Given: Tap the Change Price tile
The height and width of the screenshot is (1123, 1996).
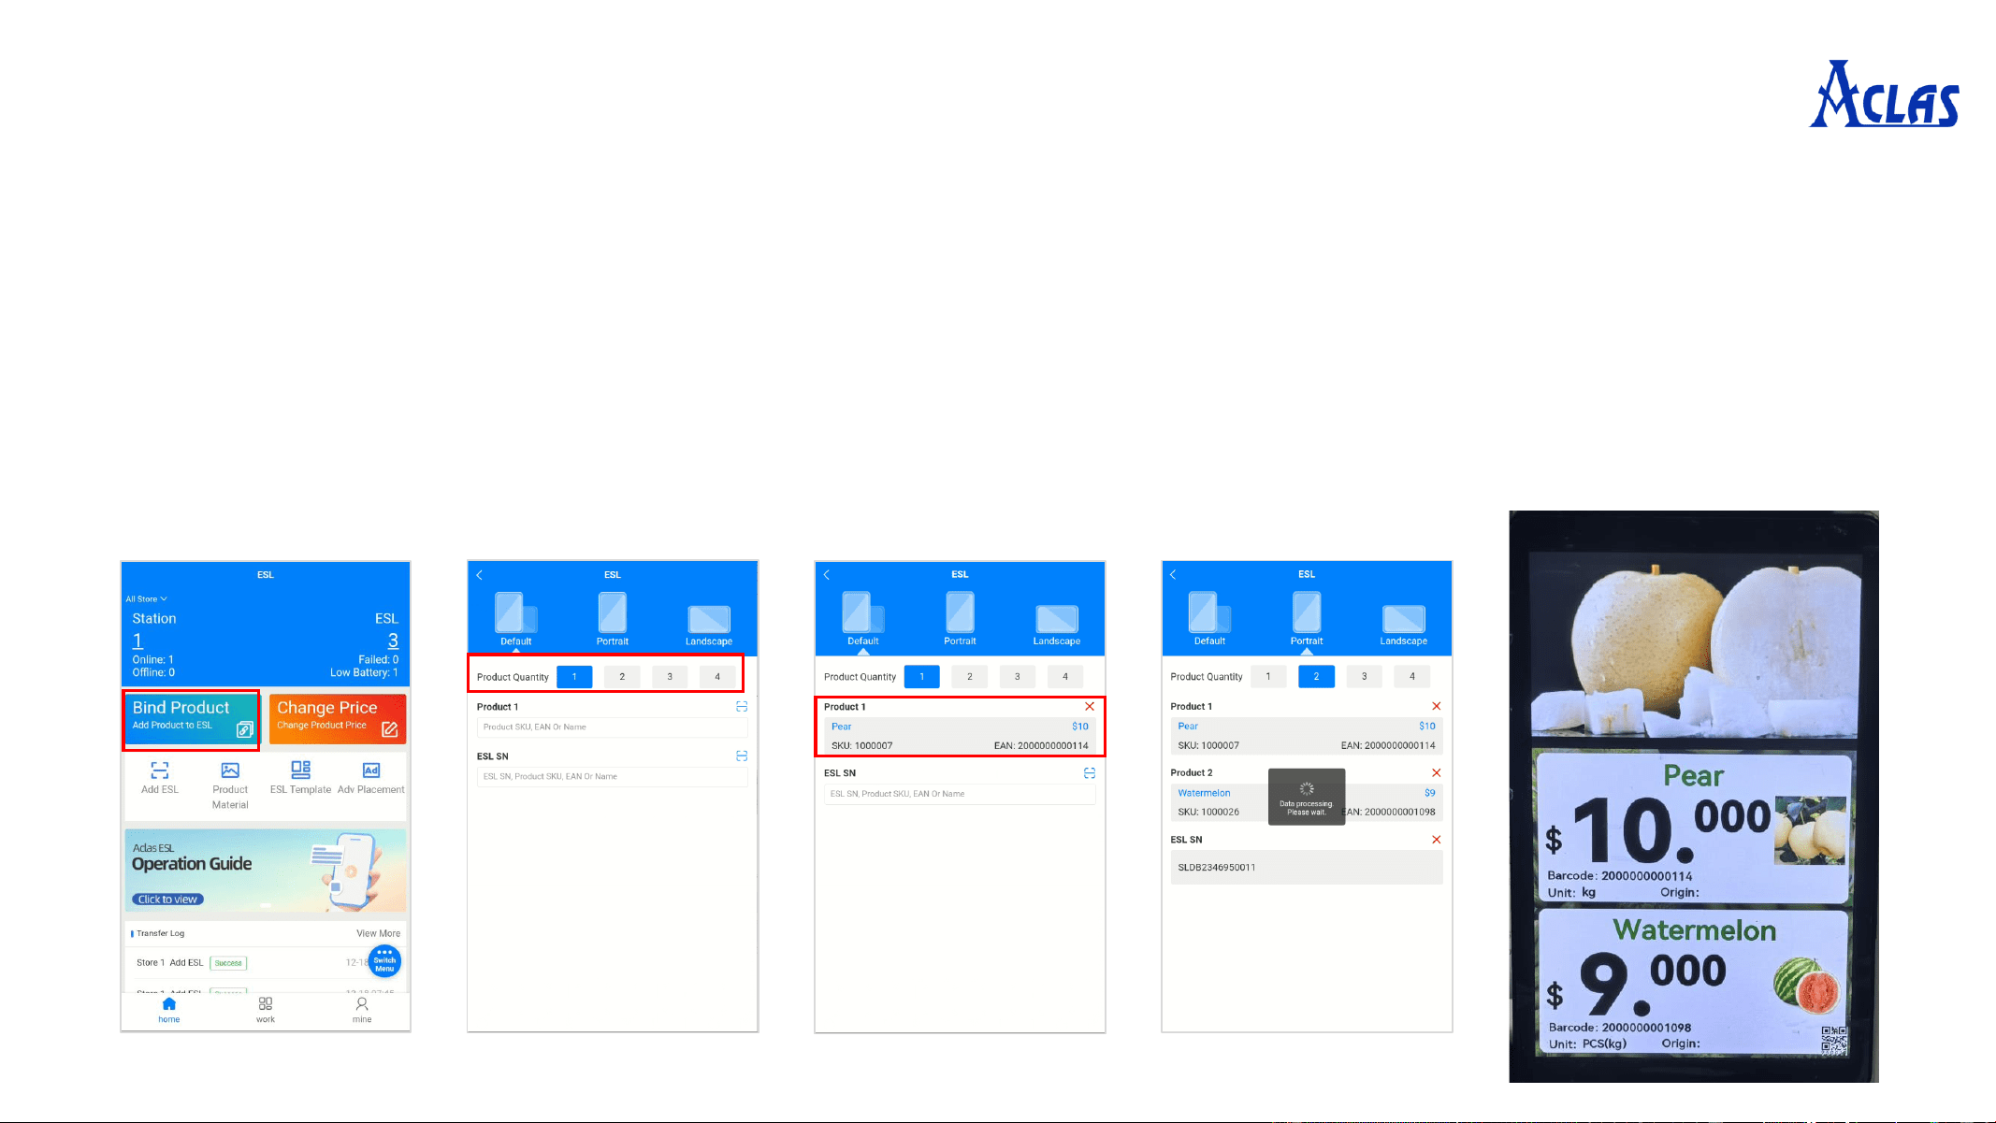Looking at the screenshot, I should coord(338,719).
